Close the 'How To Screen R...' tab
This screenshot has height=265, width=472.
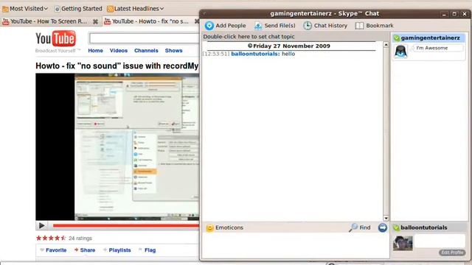95,21
